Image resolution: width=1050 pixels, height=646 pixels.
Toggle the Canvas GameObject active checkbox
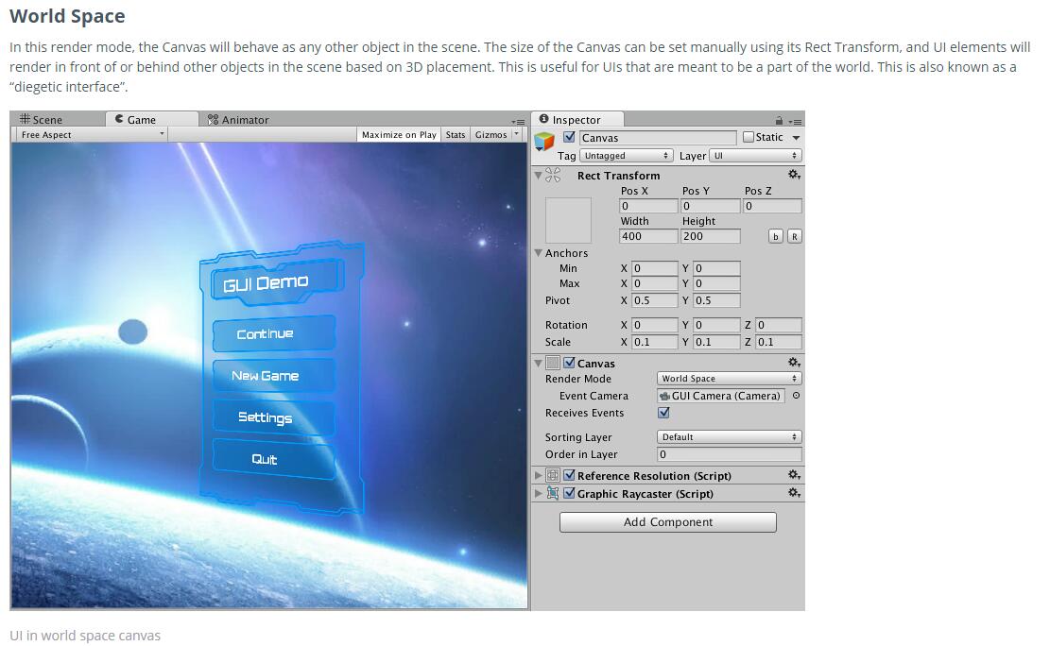[x=569, y=137]
